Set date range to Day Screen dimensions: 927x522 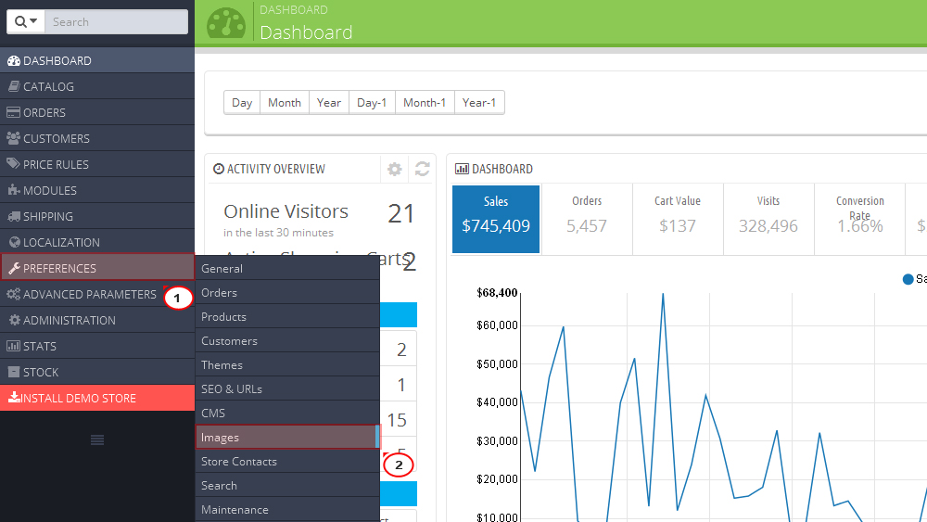click(x=242, y=102)
